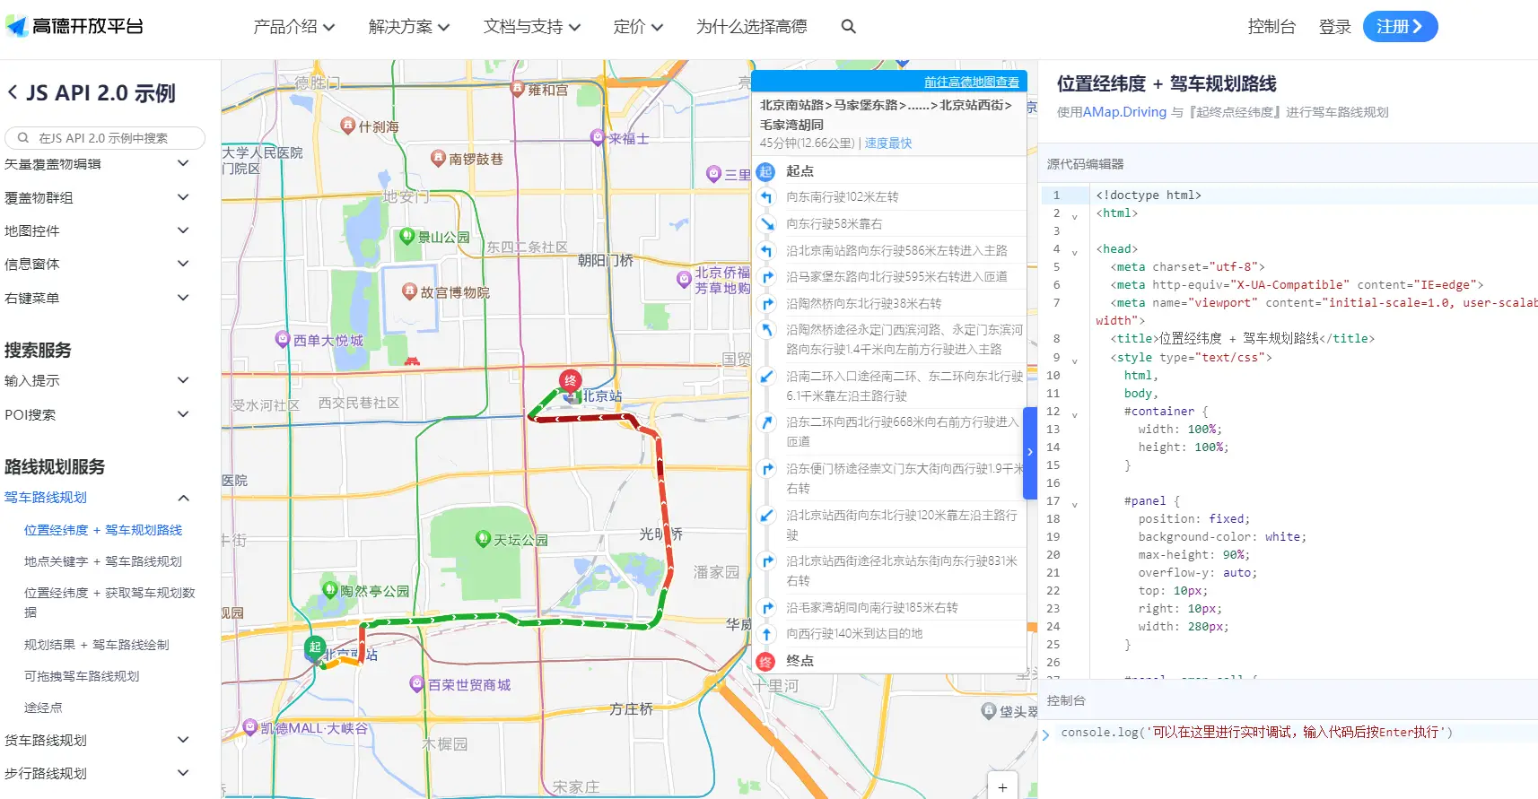Screen dimensions: 1538x799
Task: Click 什刹海 POI marker on map
Action: point(348,126)
